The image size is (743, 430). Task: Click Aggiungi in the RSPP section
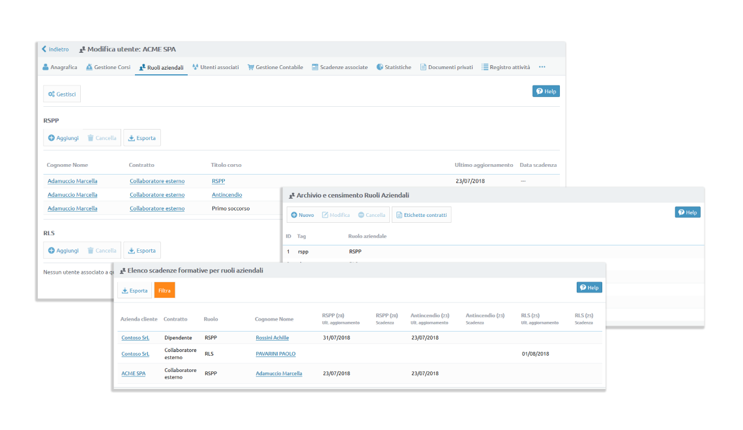click(63, 138)
